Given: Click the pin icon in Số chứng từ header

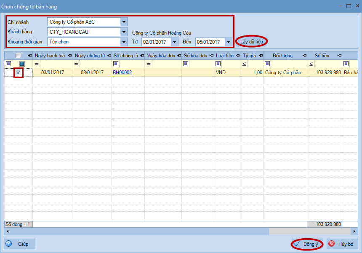Looking at the screenshot, I should [142, 56].
